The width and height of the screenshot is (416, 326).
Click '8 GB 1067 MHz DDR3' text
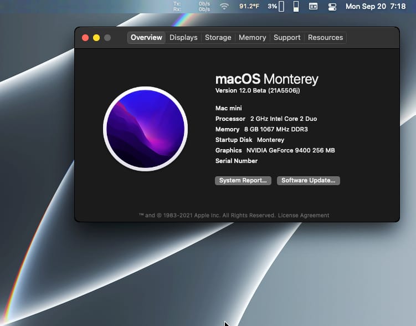(x=276, y=129)
